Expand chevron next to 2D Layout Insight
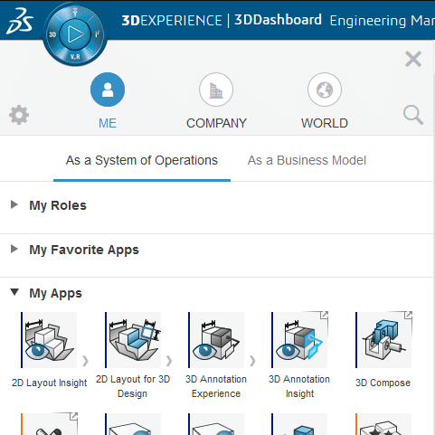The width and height of the screenshot is (435, 435). (85, 361)
